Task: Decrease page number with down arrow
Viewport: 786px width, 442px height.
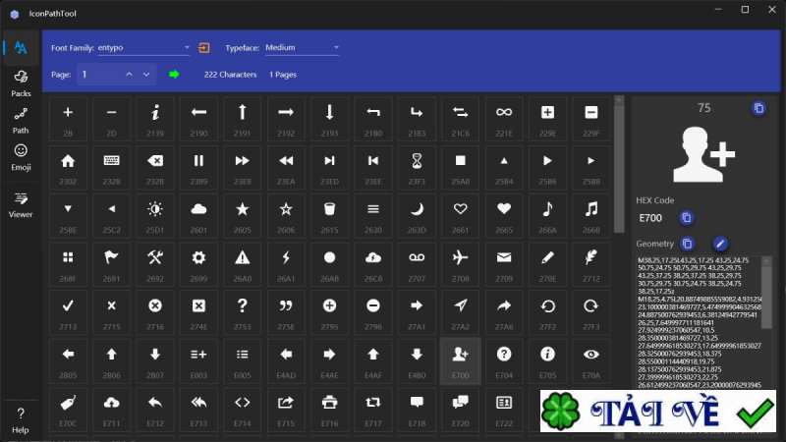Action: pos(145,75)
